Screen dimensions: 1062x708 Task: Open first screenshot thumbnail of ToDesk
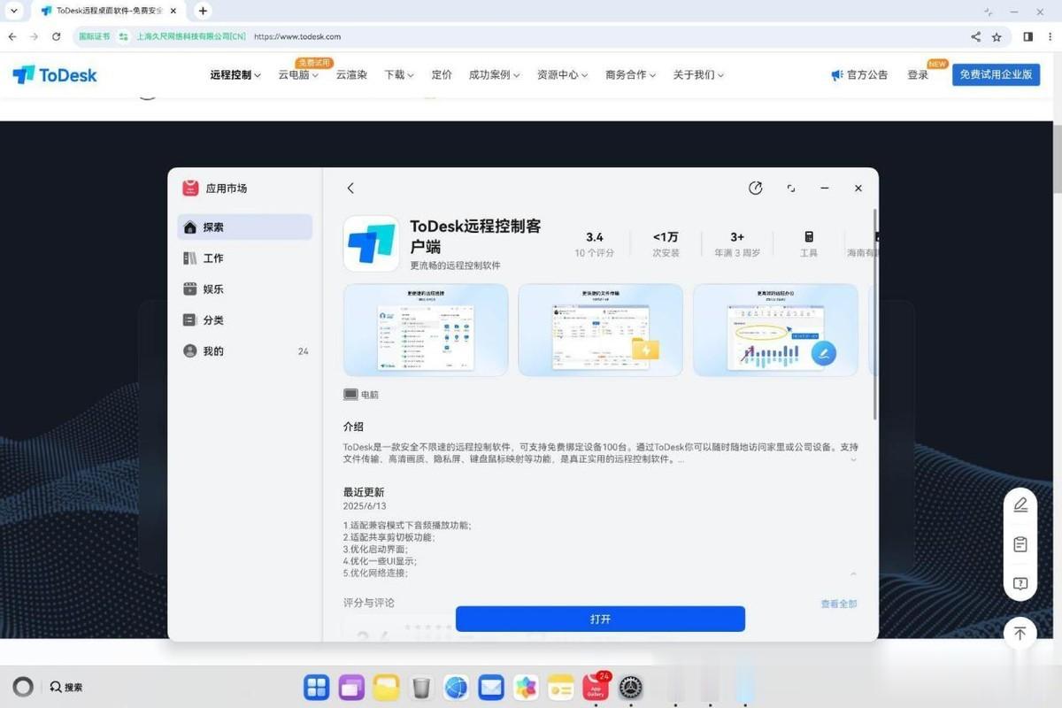click(426, 330)
